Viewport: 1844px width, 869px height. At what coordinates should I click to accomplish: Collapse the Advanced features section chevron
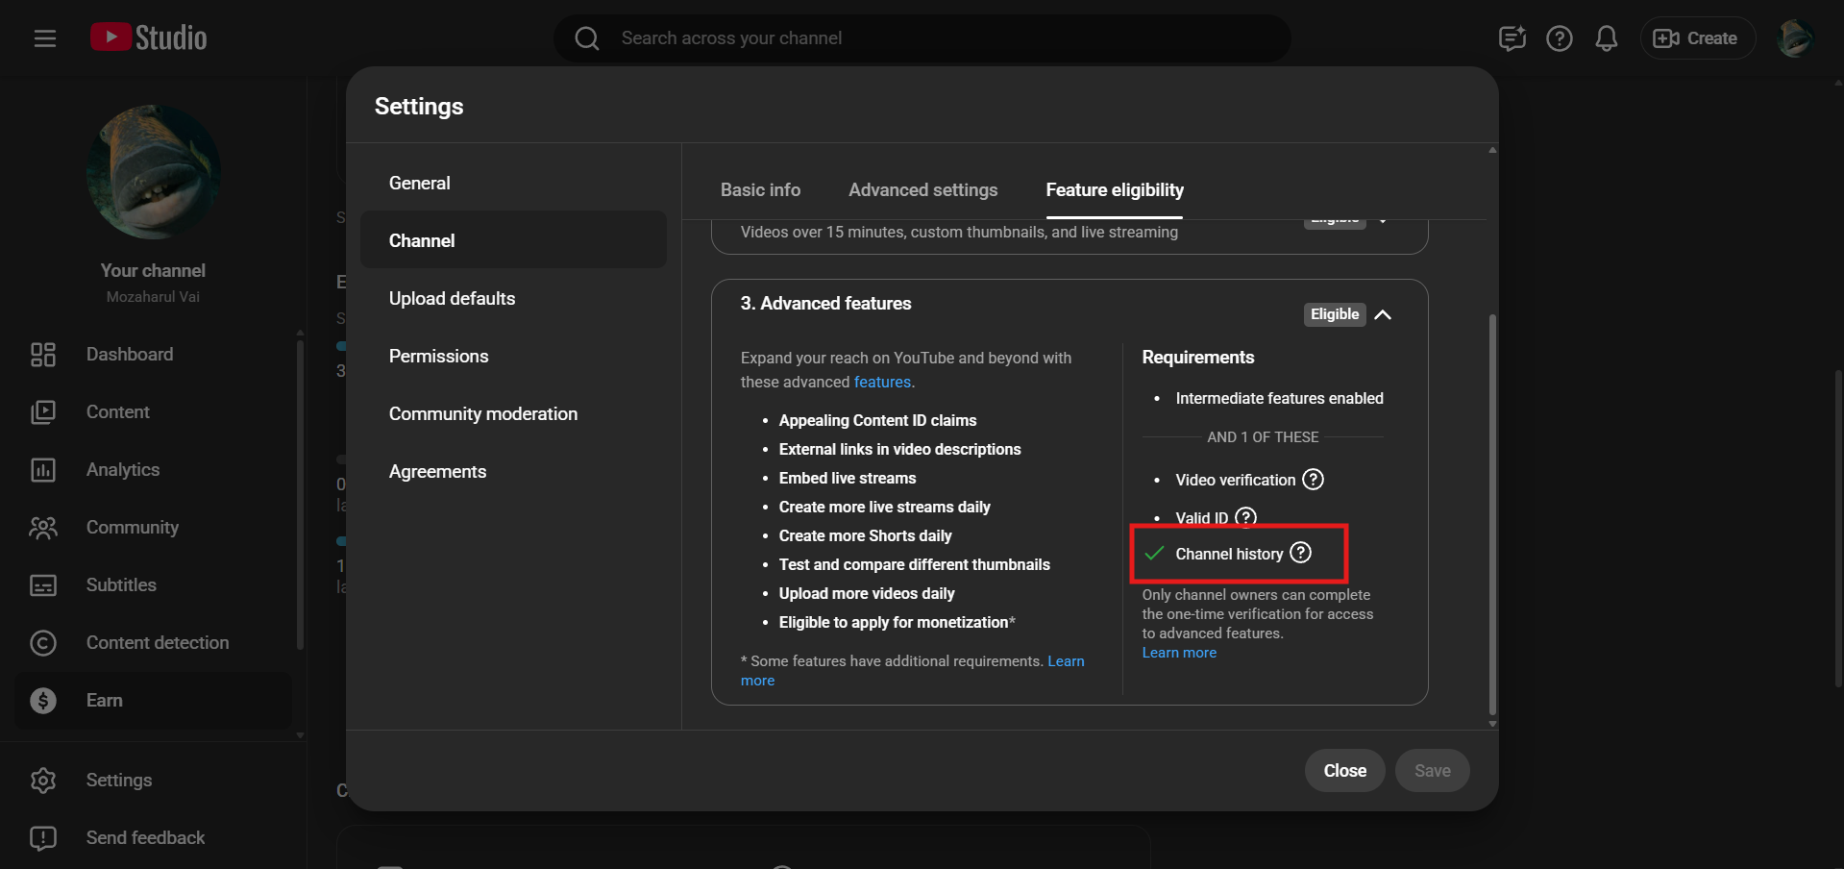point(1383,314)
